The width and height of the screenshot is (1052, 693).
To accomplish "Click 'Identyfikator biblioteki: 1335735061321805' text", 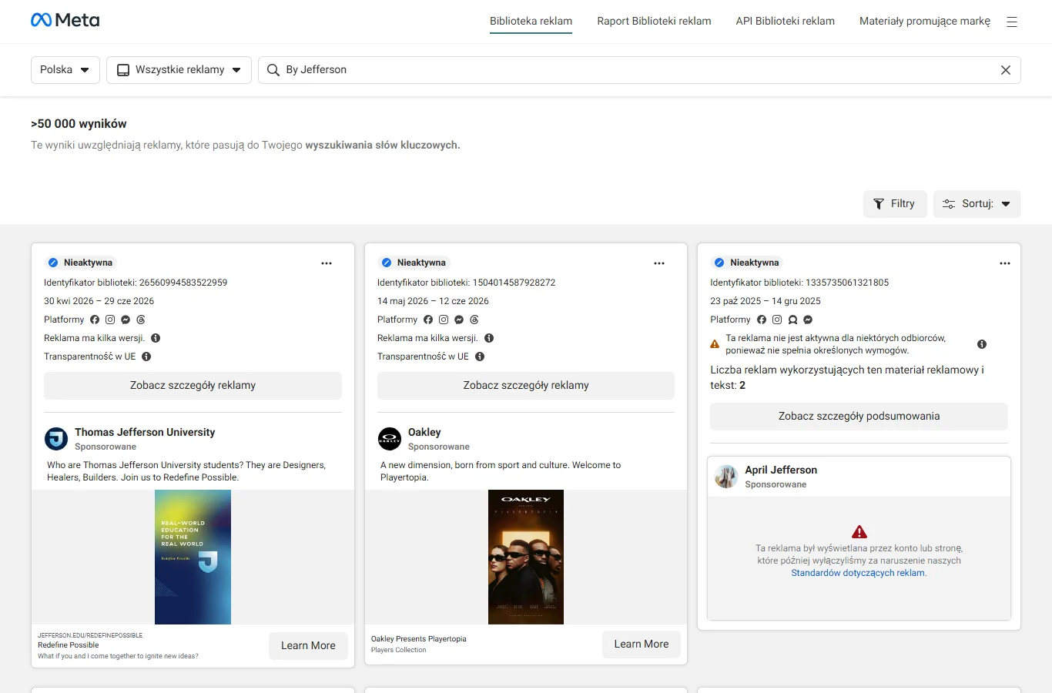I will pyautogui.click(x=799, y=283).
